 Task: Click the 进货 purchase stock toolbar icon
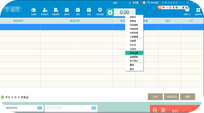point(89,12)
